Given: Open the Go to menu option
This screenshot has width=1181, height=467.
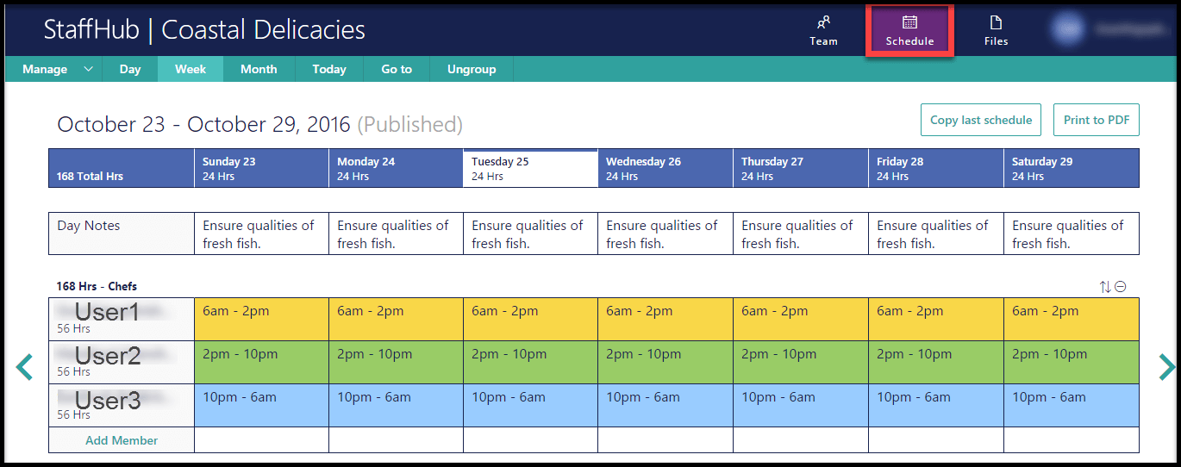Looking at the screenshot, I should [x=397, y=69].
